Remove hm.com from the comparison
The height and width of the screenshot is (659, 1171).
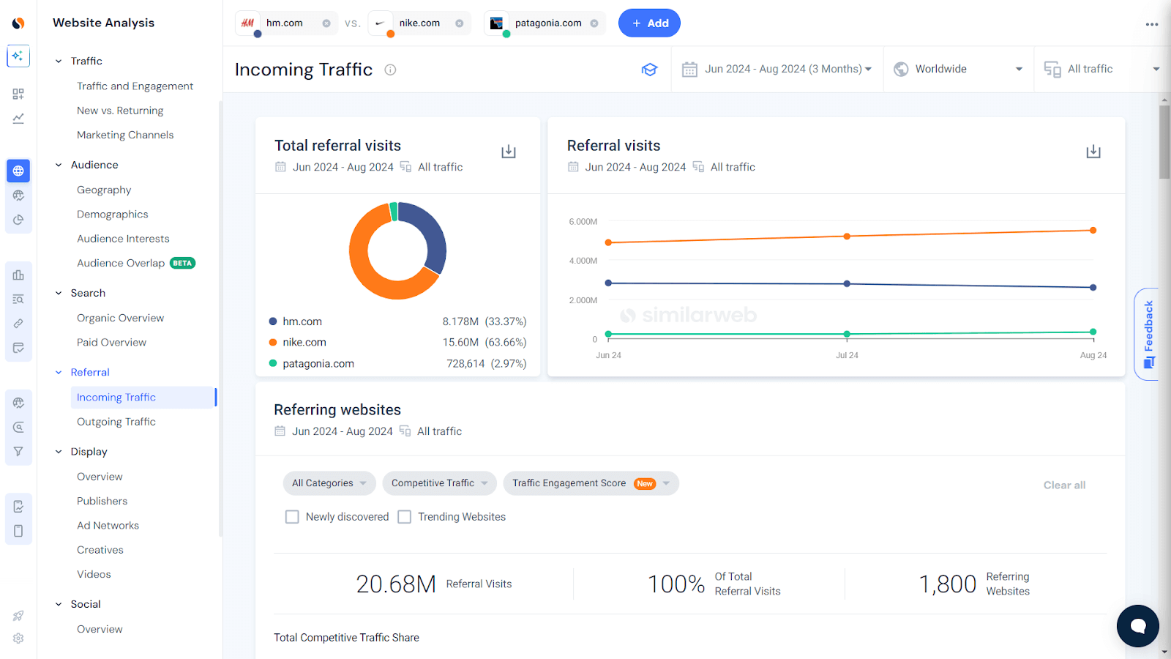326,23
